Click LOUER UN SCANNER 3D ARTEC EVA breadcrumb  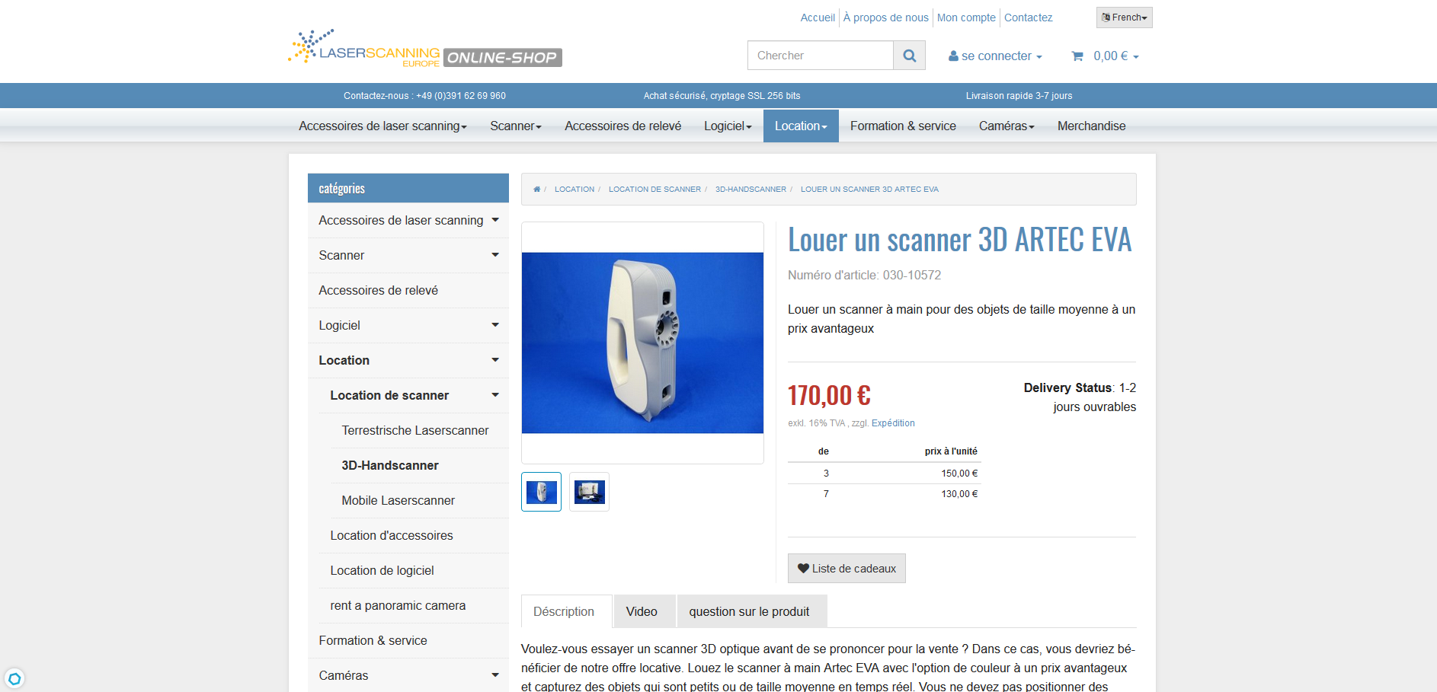869,189
